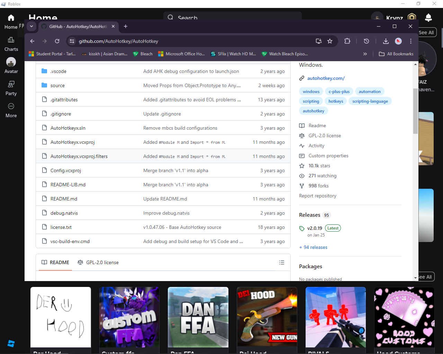Viewport: 443px width, 354px height.
Task: Select the automation topic tag
Action: [370, 92]
